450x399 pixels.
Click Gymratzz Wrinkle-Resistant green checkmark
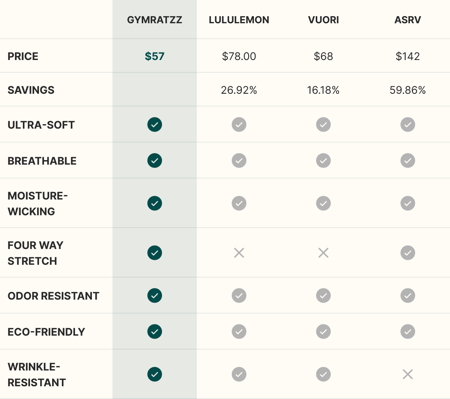point(154,374)
